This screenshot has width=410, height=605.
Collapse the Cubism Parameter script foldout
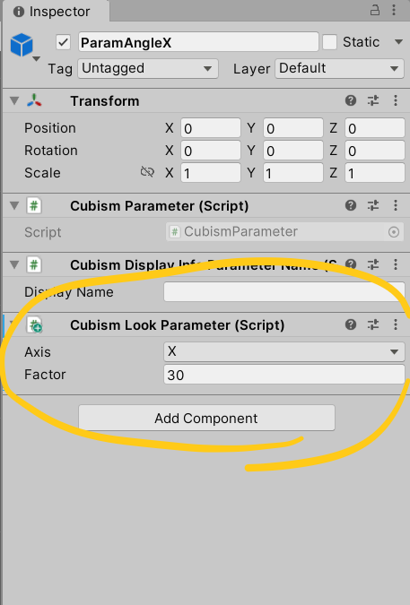click(14, 205)
